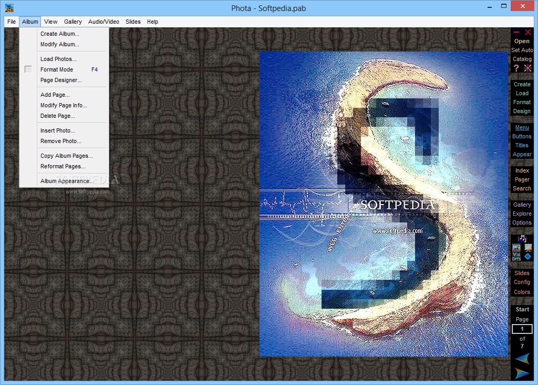Click the colorful starburst icon in sidebar
The height and width of the screenshot is (385, 538).
[527, 68]
